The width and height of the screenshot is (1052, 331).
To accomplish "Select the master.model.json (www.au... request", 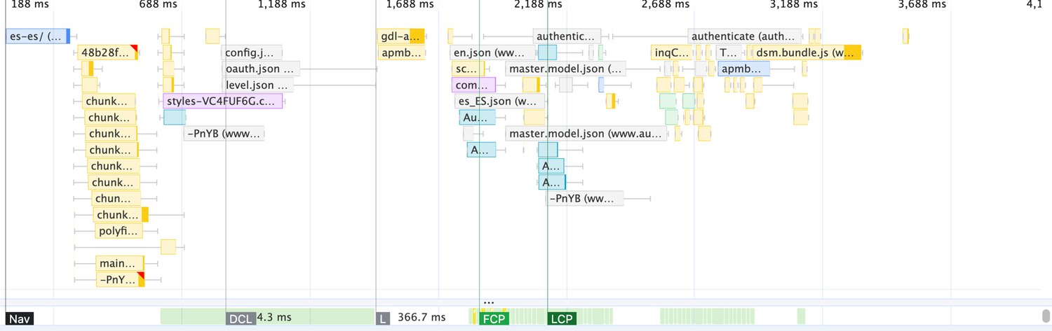I will coord(586,134).
